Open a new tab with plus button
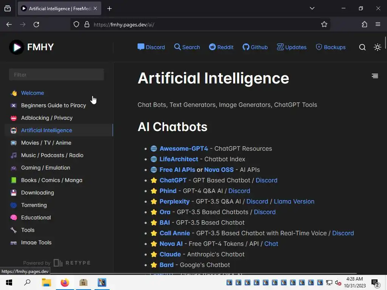Viewport: 387px width, 290px height. tap(109, 9)
